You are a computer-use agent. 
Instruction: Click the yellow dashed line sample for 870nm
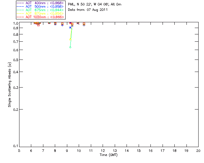click(20, 13)
